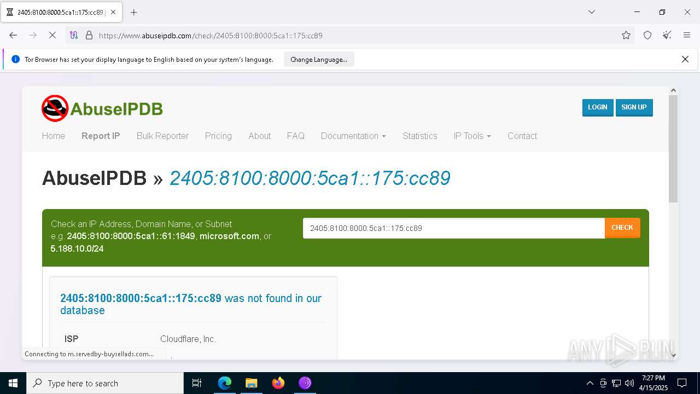The width and height of the screenshot is (700, 394).
Task: Dismiss the language notification bar
Action: click(685, 59)
